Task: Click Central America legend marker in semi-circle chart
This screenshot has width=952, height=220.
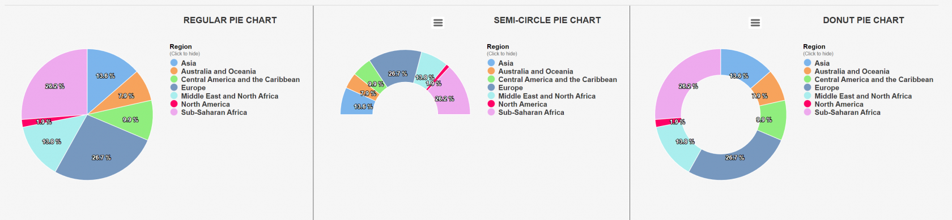Action: coord(491,80)
